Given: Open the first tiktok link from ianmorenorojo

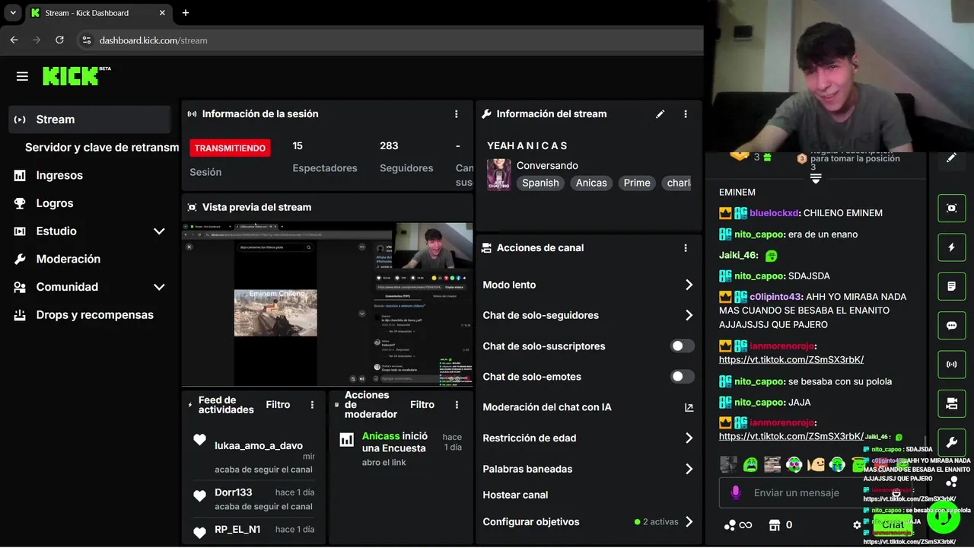Looking at the screenshot, I should point(791,360).
